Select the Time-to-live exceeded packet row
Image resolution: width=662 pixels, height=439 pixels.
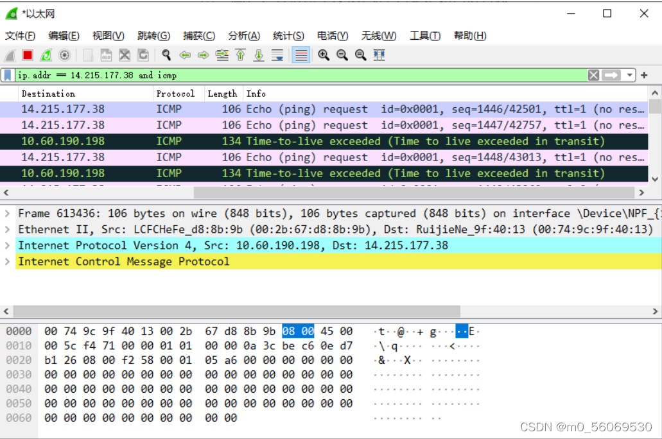pyautogui.click(x=321, y=141)
